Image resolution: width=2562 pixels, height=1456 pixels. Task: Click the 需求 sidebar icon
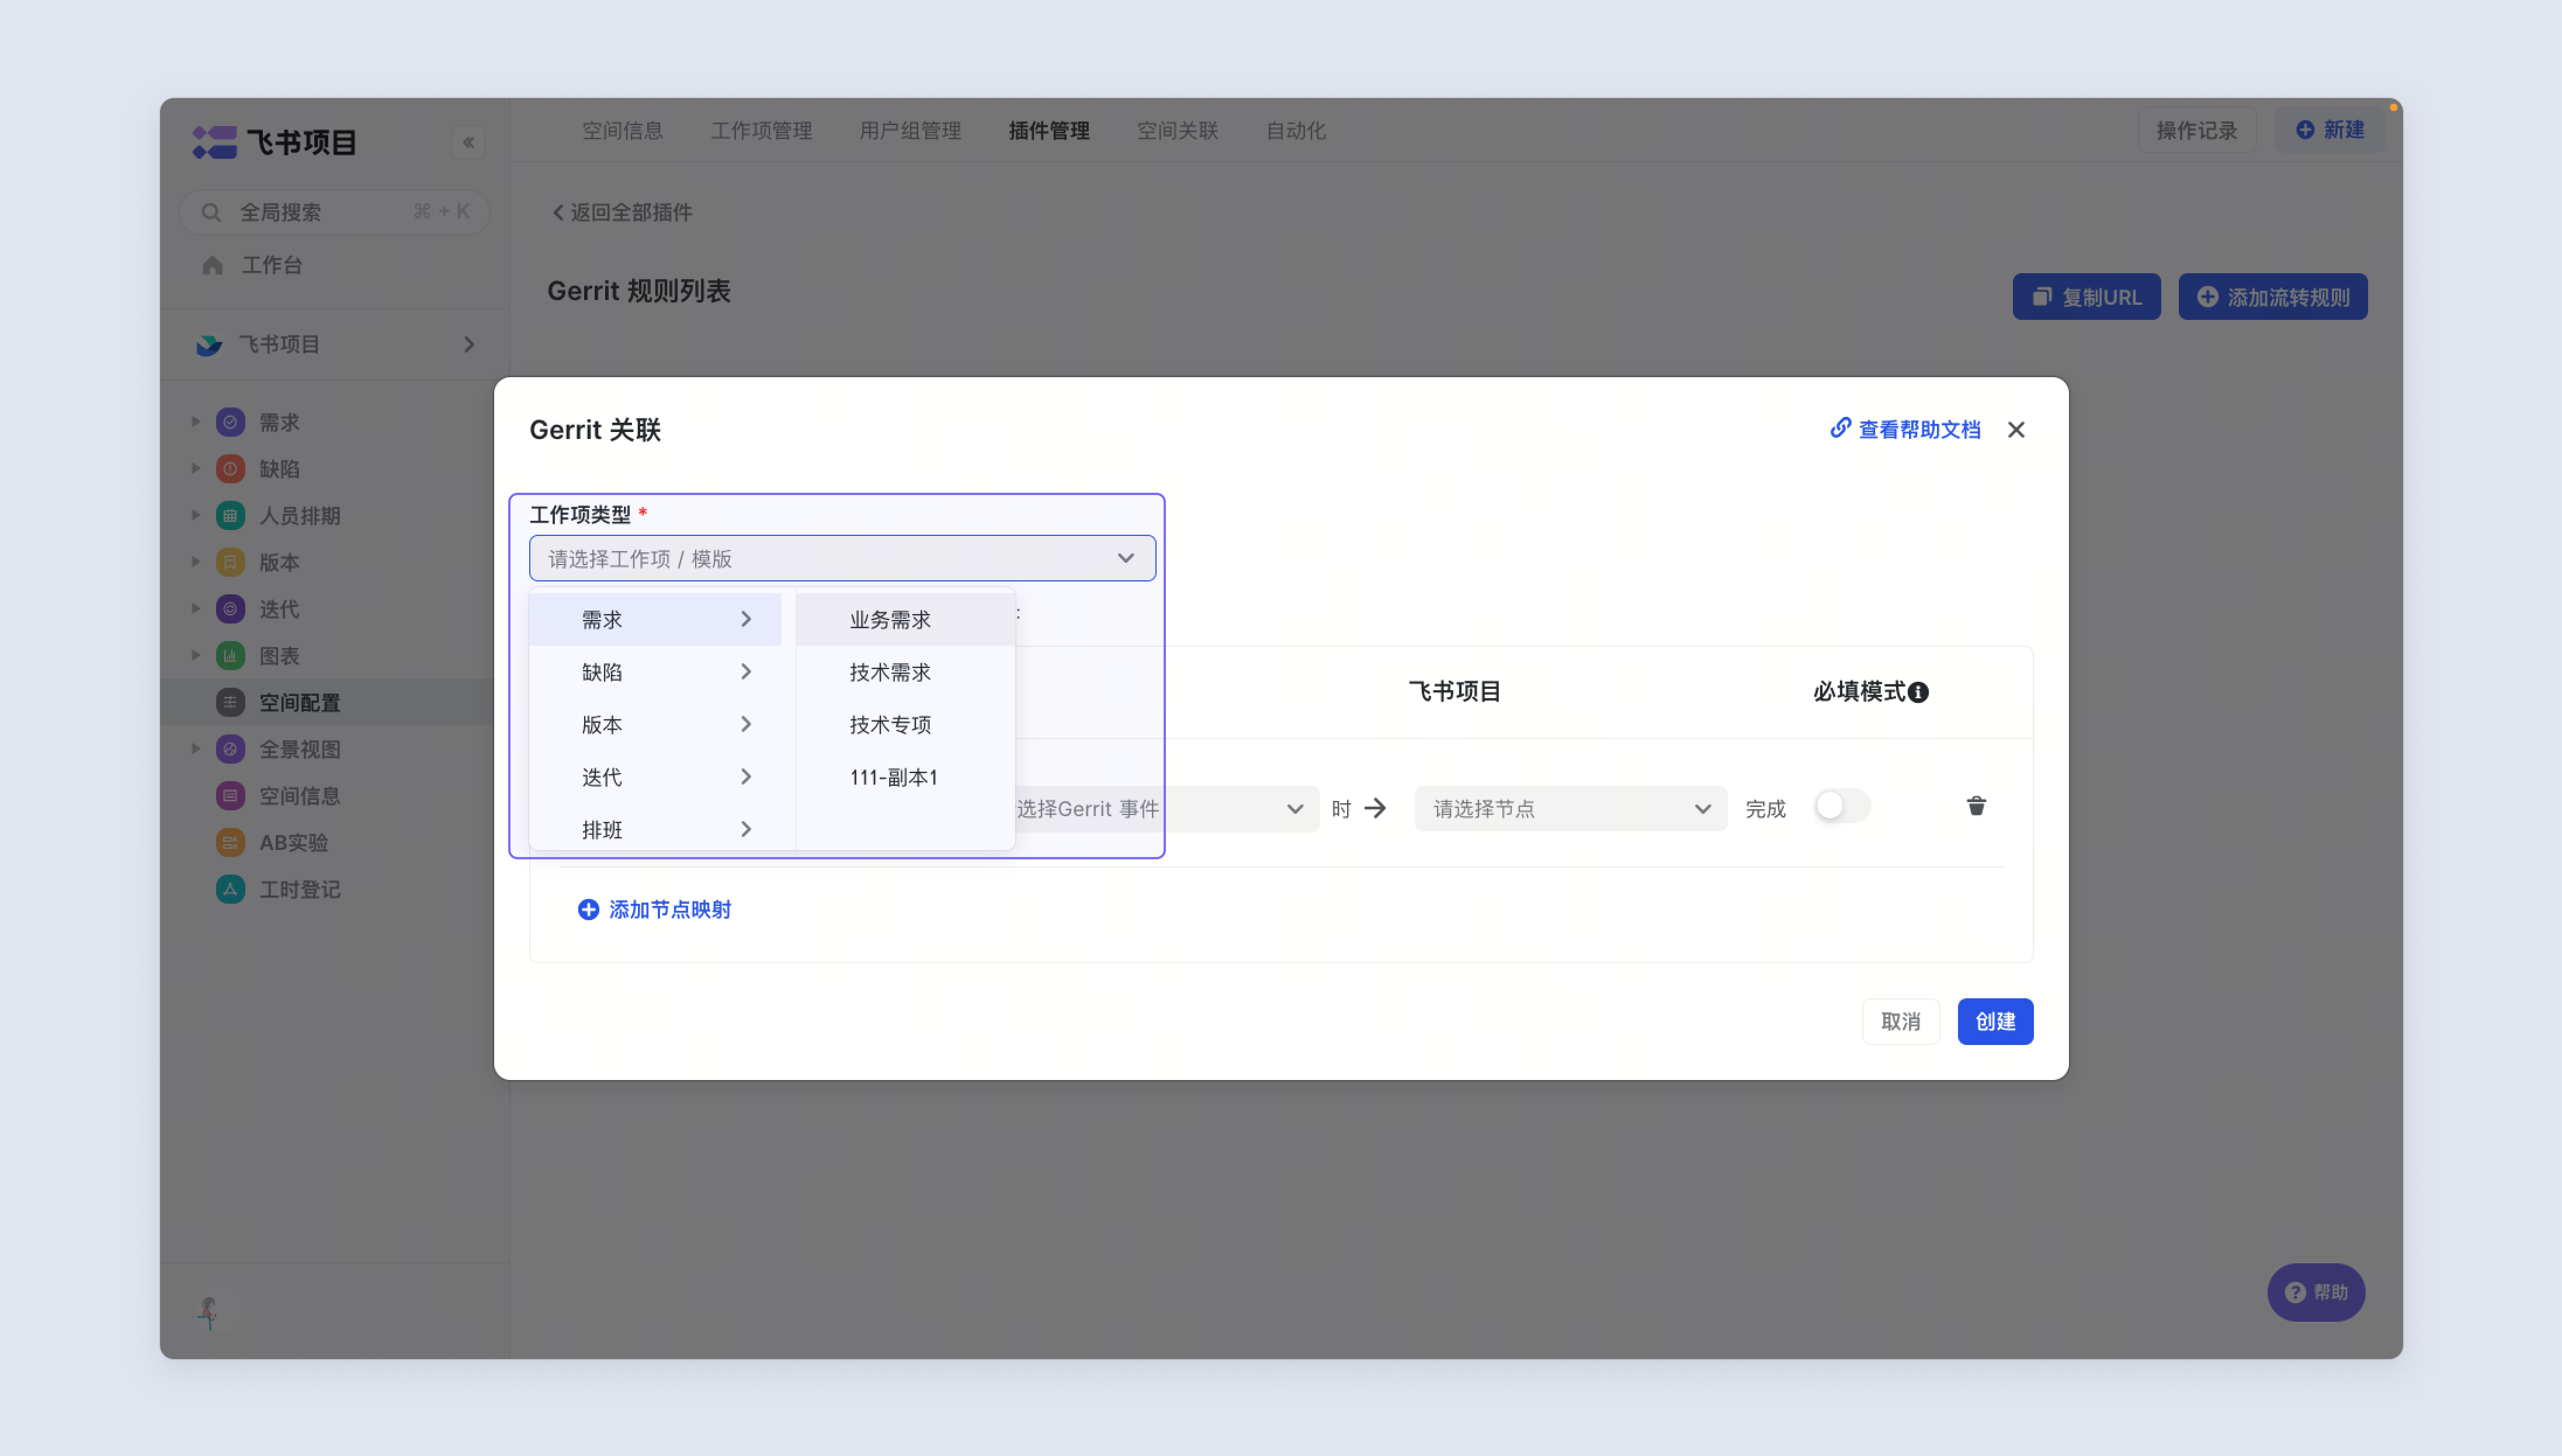pyautogui.click(x=230, y=422)
